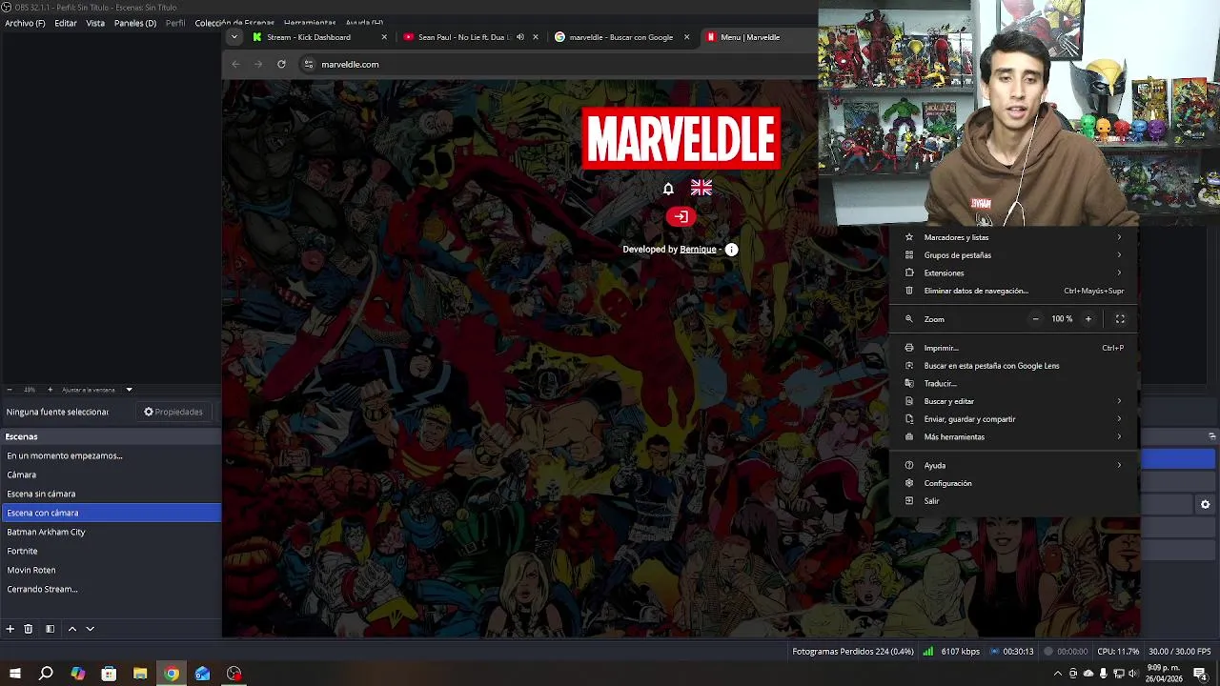
Task: Select the 'Escena con cámara' scene
Action: (x=111, y=513)
